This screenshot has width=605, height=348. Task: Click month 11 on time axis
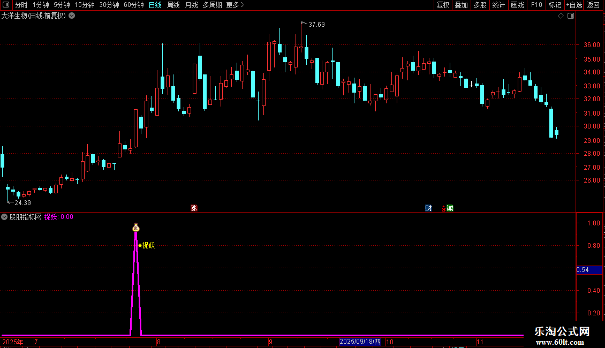click(x=480, y=342)
